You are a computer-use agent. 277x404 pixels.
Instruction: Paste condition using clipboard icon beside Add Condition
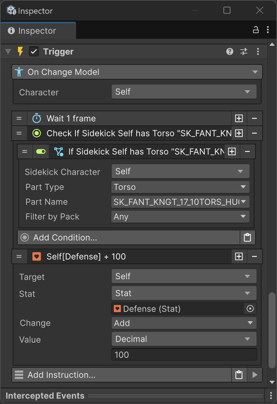coord(247,238)
